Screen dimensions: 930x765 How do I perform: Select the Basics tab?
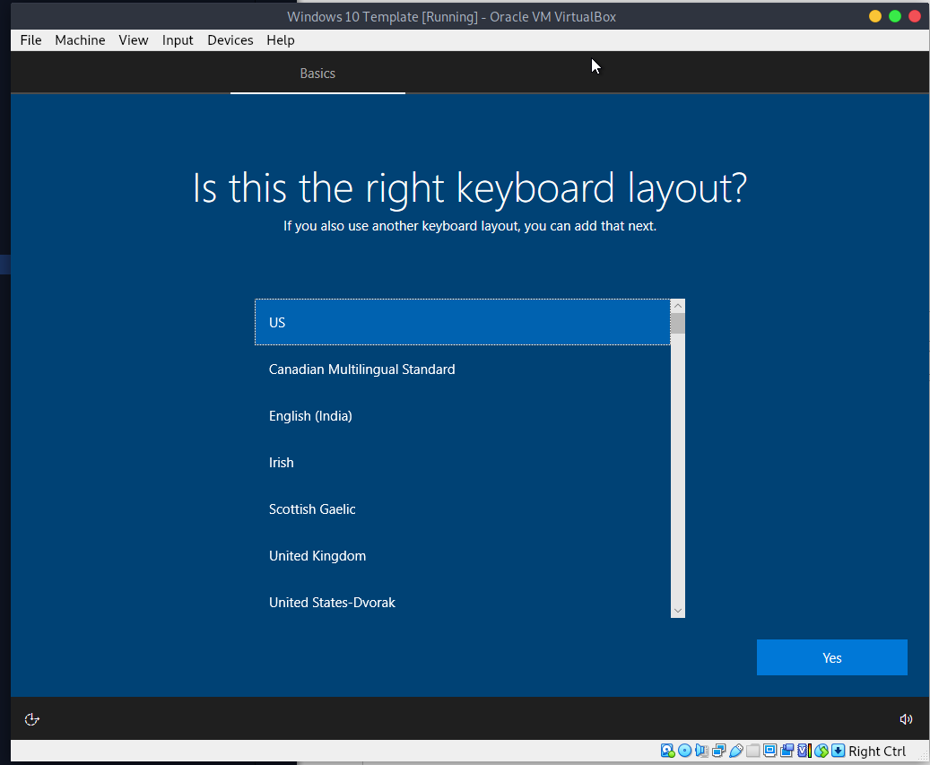(x=317, y=73)
